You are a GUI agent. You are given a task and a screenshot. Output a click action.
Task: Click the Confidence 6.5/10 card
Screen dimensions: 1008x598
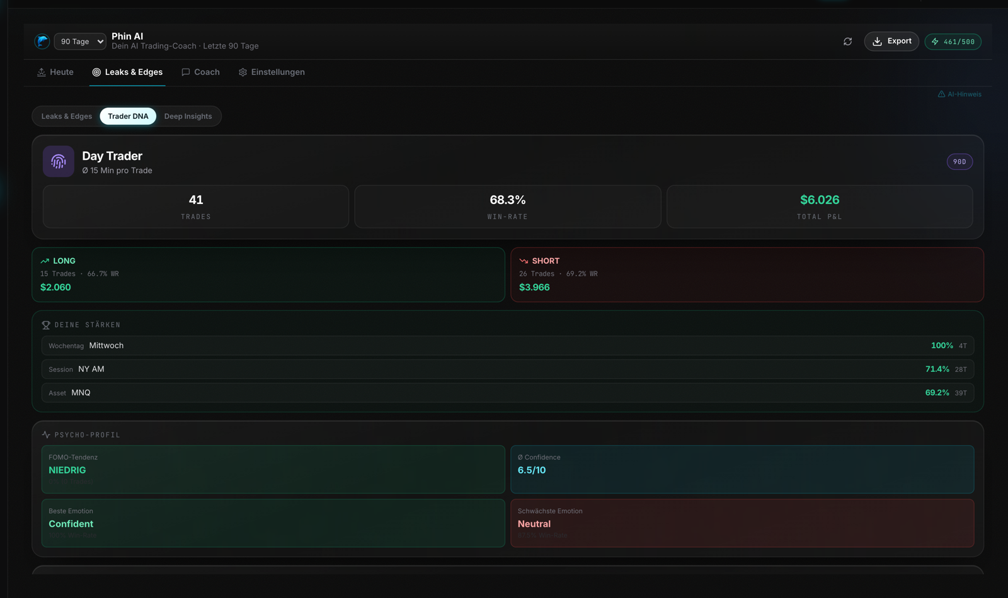click(x=742, y=470)
